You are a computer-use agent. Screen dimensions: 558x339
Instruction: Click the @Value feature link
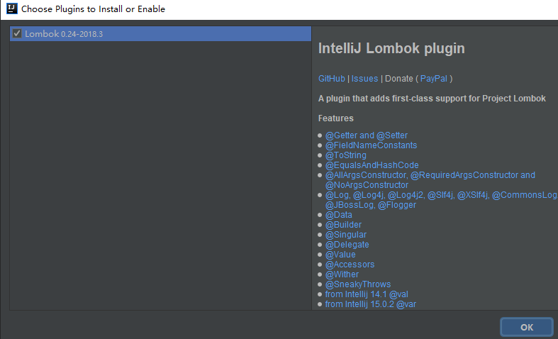click(340, 255)
